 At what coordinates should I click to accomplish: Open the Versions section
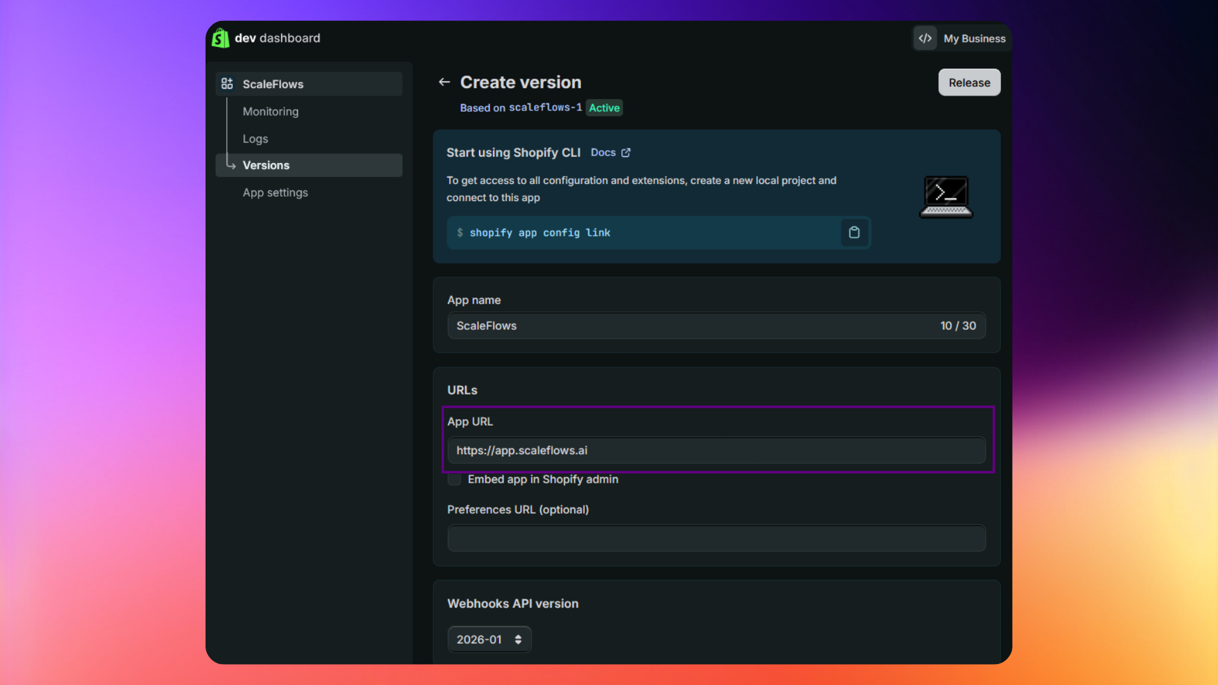click(309, 165)
